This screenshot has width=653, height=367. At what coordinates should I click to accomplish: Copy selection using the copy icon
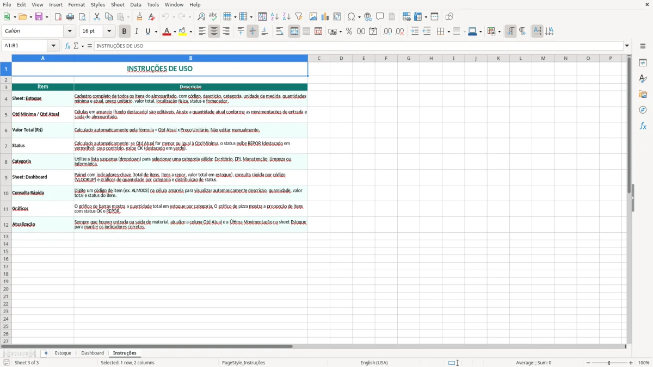pyautogui.click(x=109, y=17)
